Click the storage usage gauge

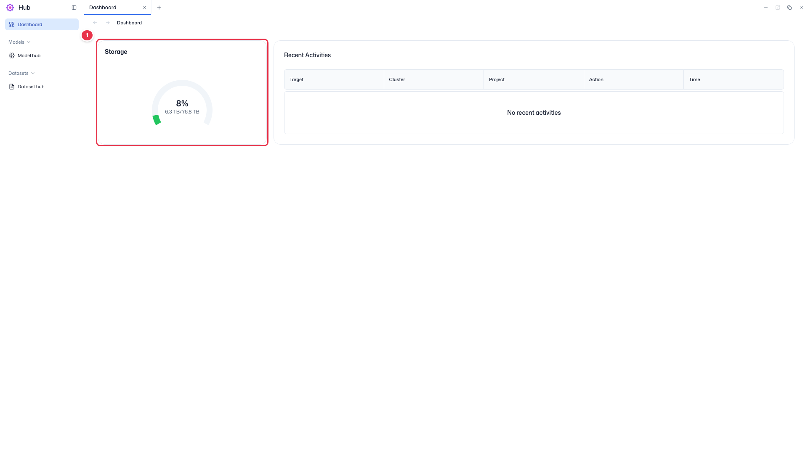182,103
